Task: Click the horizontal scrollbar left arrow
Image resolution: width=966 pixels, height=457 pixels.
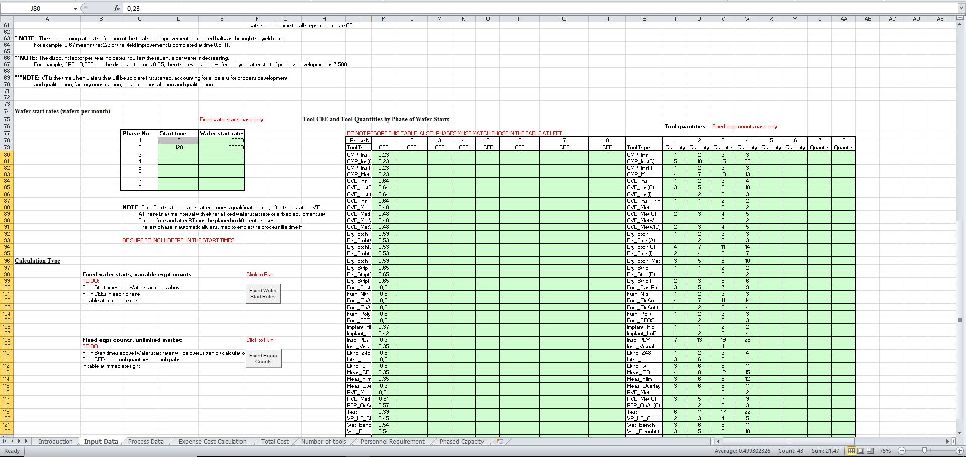Action: click(x=718, y=441)
